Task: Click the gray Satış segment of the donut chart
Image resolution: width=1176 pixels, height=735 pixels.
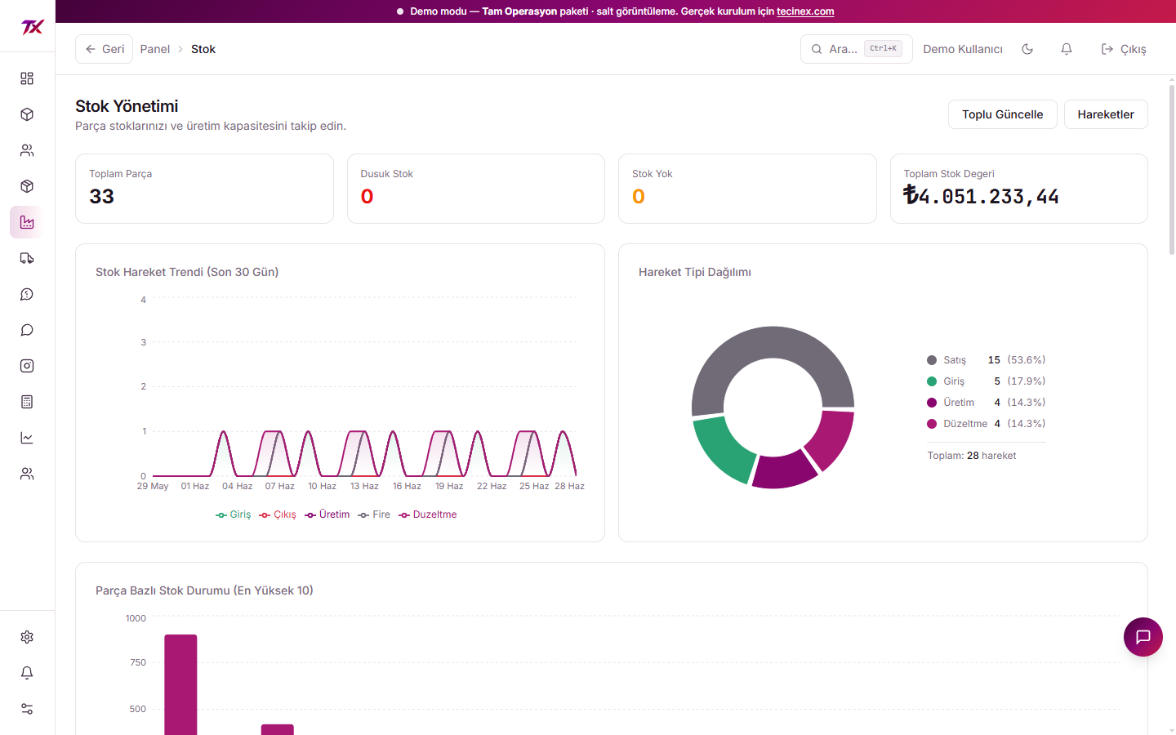Action: [x=772, y=343]
